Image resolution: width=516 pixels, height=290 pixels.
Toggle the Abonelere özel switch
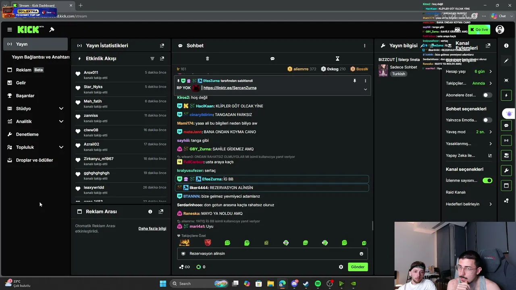(487, 95)
